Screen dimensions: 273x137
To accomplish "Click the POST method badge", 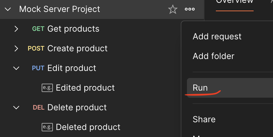I will point(36,48).
